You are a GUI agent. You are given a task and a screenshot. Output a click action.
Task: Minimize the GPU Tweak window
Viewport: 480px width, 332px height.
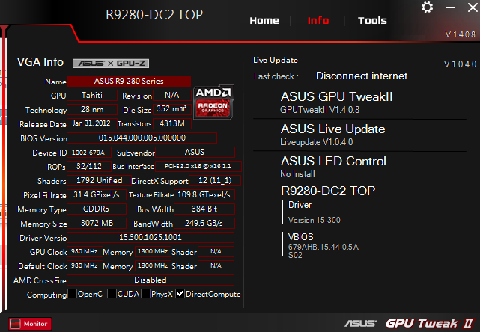(x=450, y=7)
